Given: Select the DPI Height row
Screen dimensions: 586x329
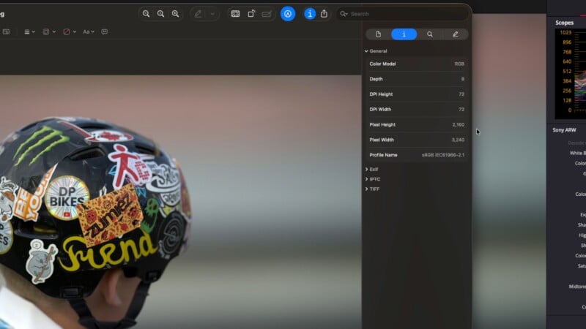Looking at the screenshot, I should tap(416, 94).
